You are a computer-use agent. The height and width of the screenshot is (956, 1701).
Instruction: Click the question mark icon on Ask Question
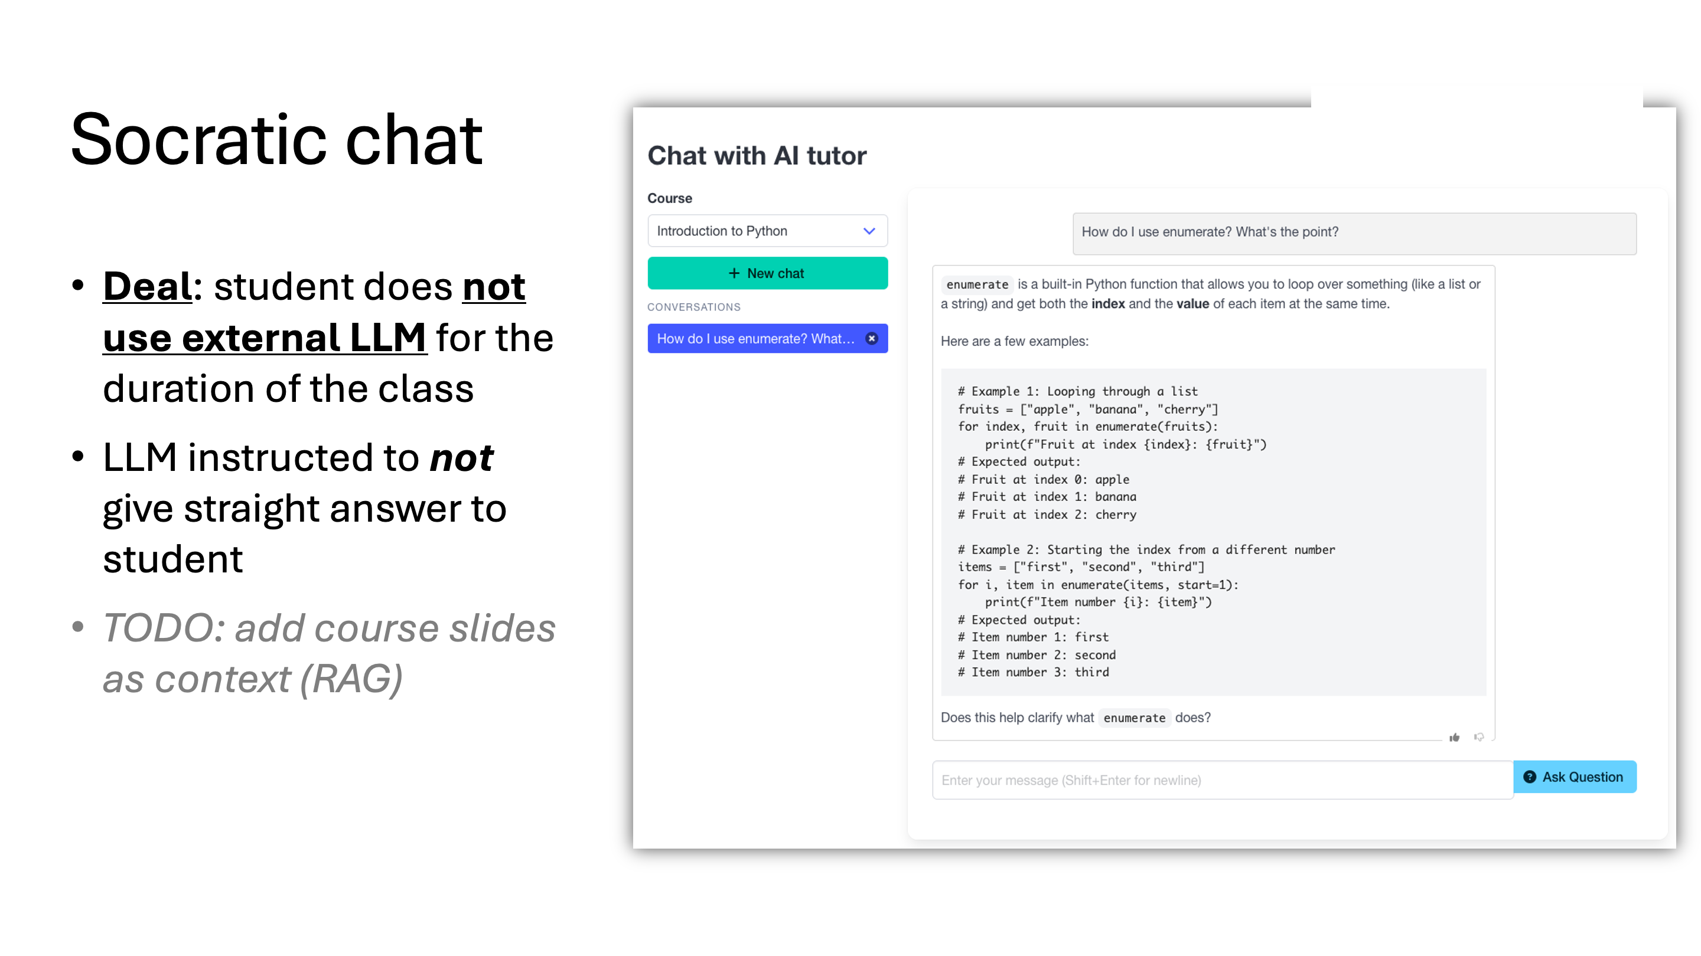(x=1529, y=777)
